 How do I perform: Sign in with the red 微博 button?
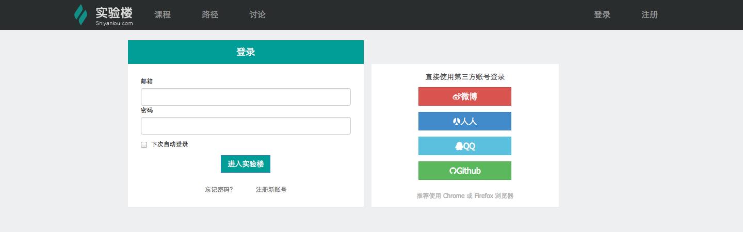[465, 96]
